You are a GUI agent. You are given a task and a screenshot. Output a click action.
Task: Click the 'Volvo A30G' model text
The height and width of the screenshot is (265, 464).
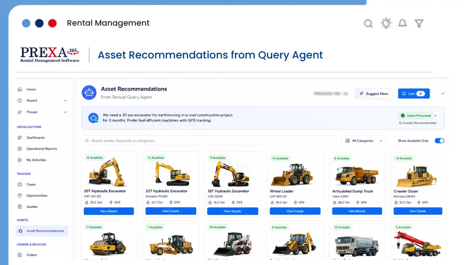[340, 196]
